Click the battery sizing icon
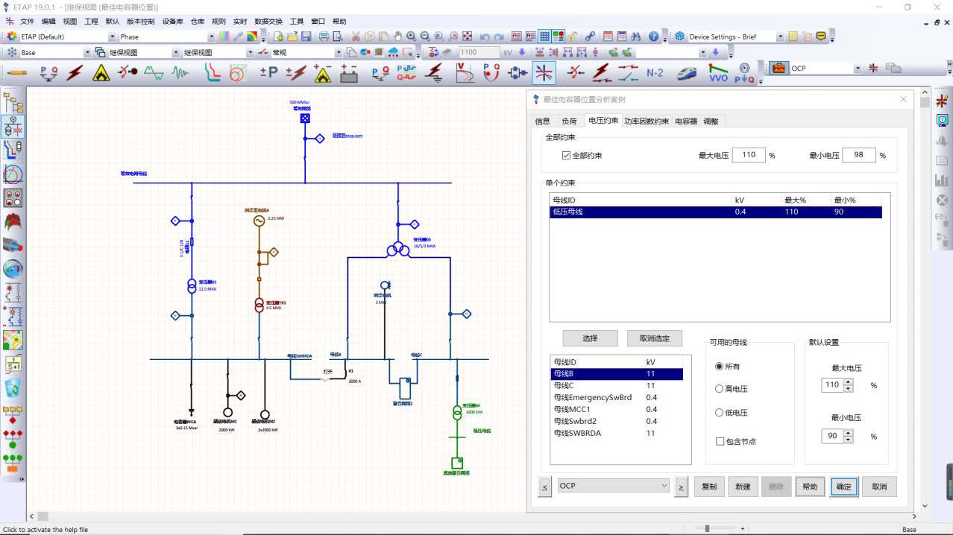This screenshot has height=535, width=953. pyautogui.click(x=348, y=72)
